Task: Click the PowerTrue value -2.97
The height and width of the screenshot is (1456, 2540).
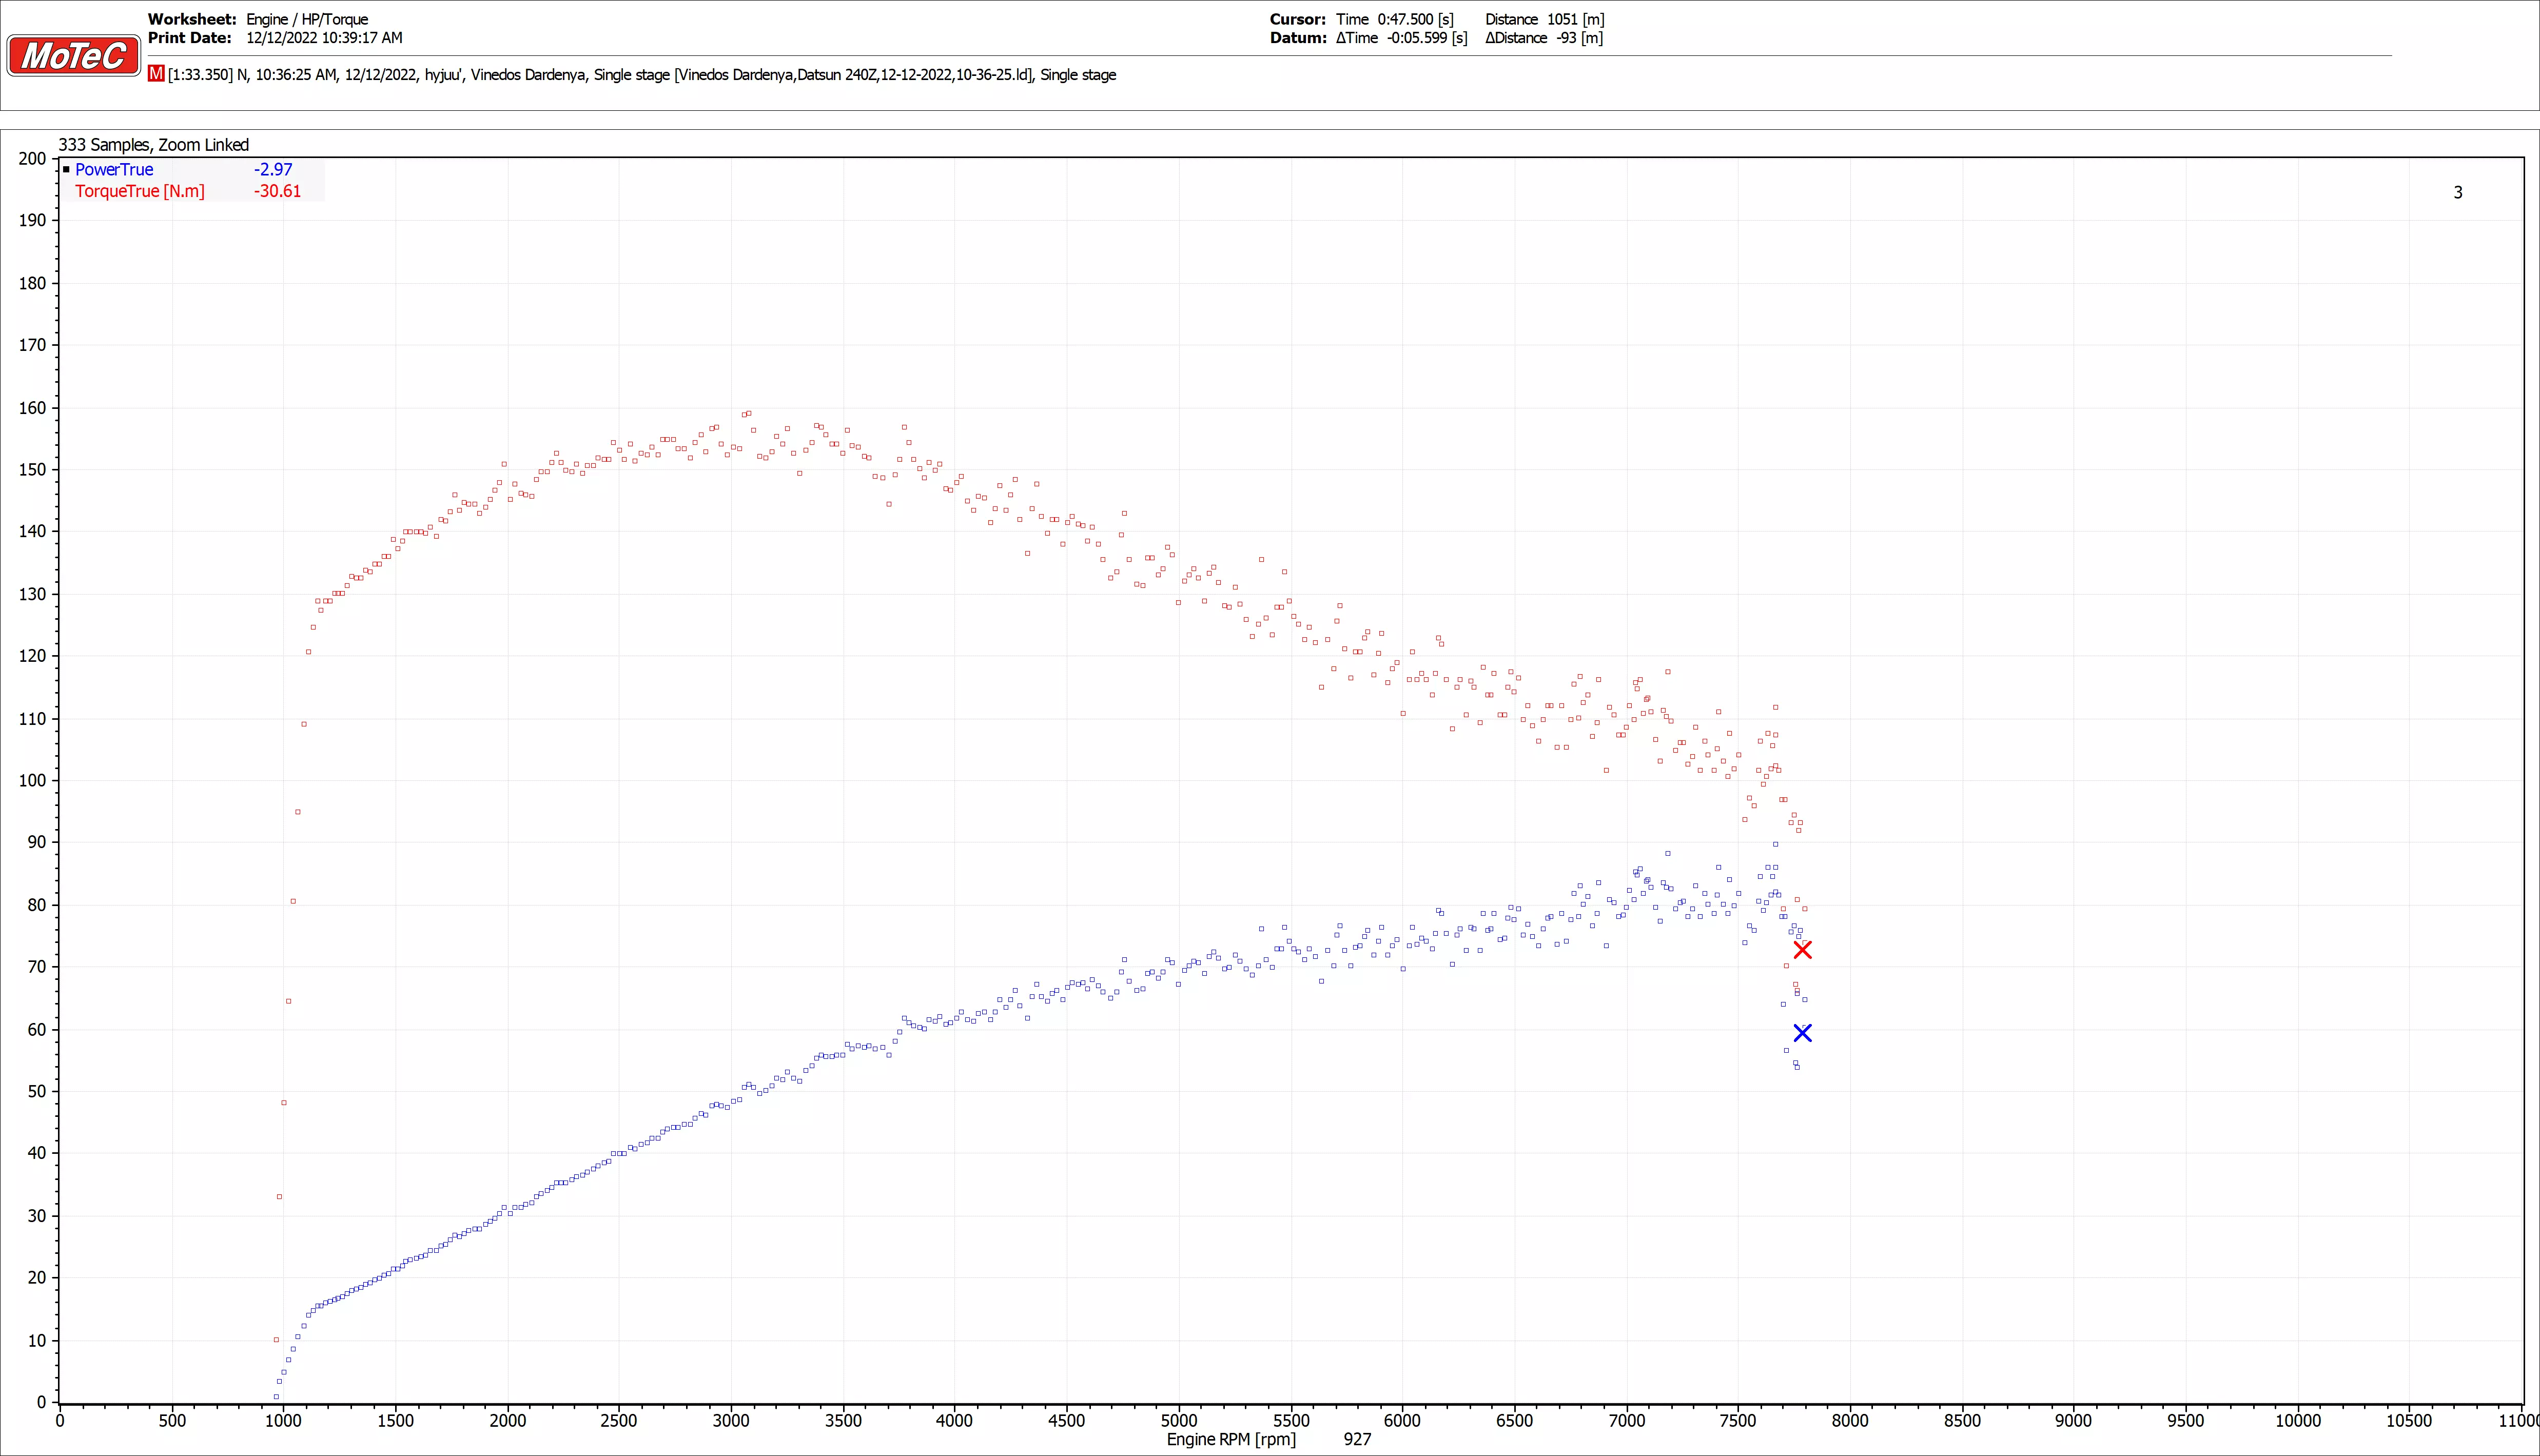Action: coord(273,170)
